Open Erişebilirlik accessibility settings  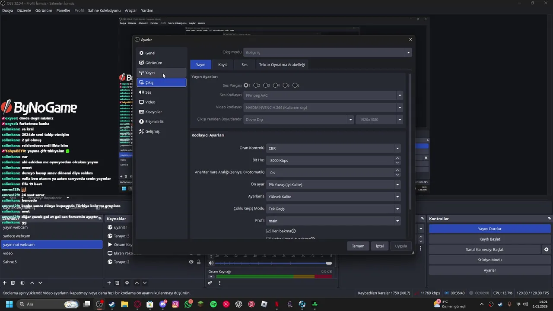click(x=161, y=121)
